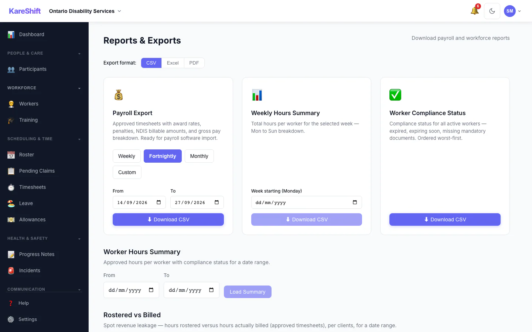
Task: Click the Workers icon in sidebar
Action: [x=11, y=104]
